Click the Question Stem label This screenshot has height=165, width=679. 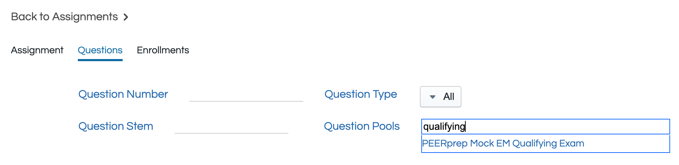click(x=116, y=126)
